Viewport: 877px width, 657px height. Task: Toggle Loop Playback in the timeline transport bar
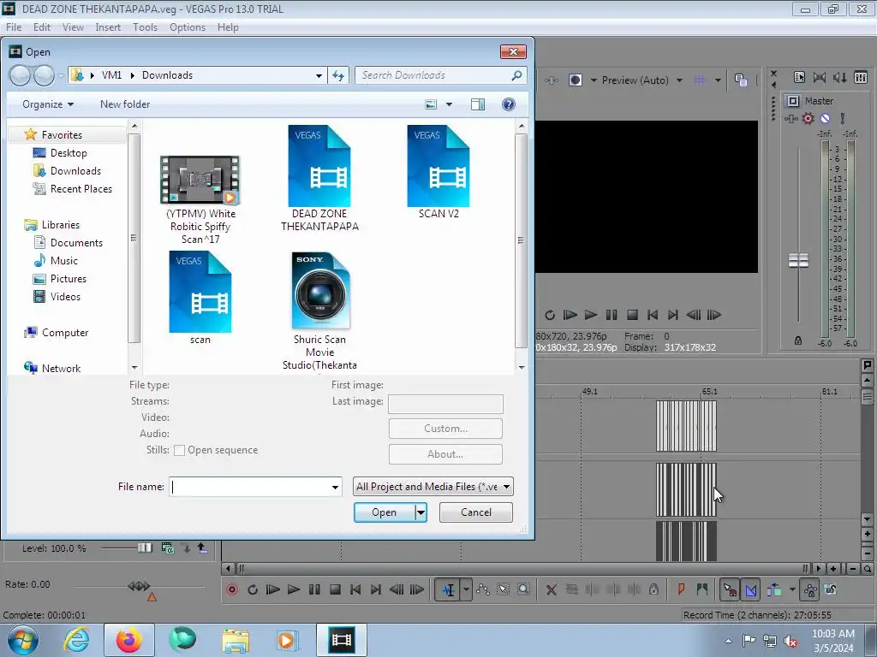253,589
